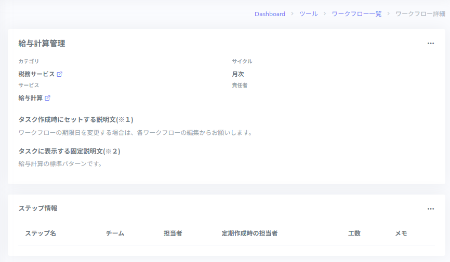This screenshot has height=262, width=450.
Task: Click the 月次 cycle value
Action: pos(238,74)
